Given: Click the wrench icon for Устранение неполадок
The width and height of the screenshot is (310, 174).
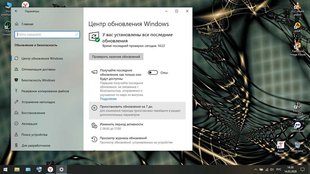Looking at the screenshot, I should click(16, 102).
